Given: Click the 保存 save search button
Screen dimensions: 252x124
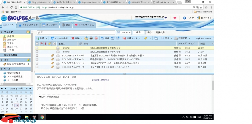Looking at the screenshot, I should (149, 32).
